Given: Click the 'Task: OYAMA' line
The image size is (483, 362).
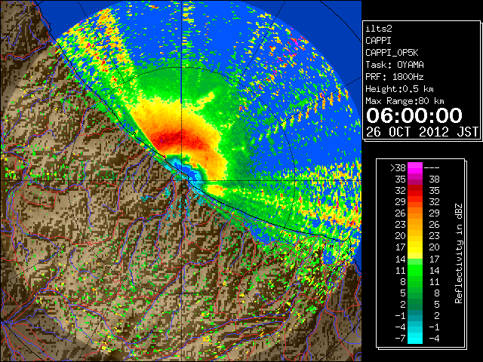Looking at the screenshot, I should (x=395, y=65).
